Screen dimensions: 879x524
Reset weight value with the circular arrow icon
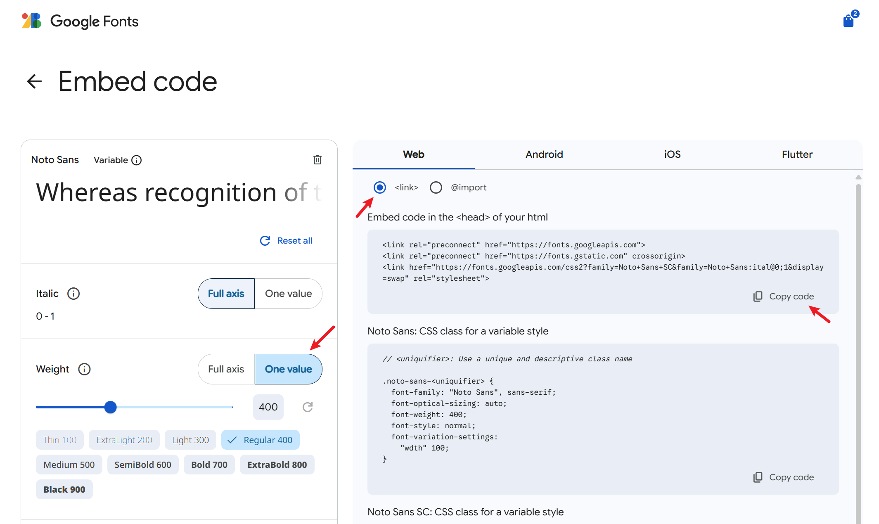tap(308, 407)
